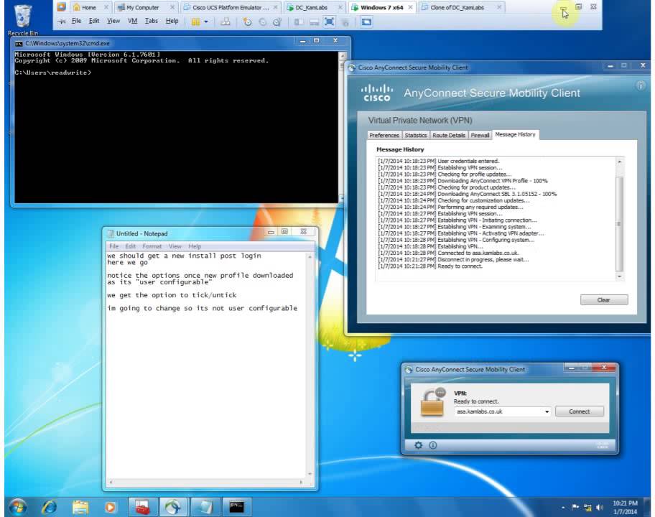The width and height of the screenshot is (655, 517).
Task: Click the VMware suspend/pause button
Action: click(195, 22)
